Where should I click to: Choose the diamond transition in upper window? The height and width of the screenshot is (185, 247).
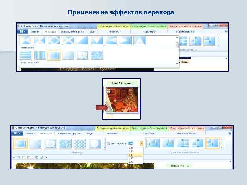tap(54, 40)
